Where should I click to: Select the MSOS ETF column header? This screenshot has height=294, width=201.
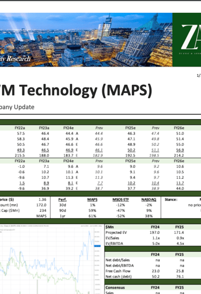[121, 200]
